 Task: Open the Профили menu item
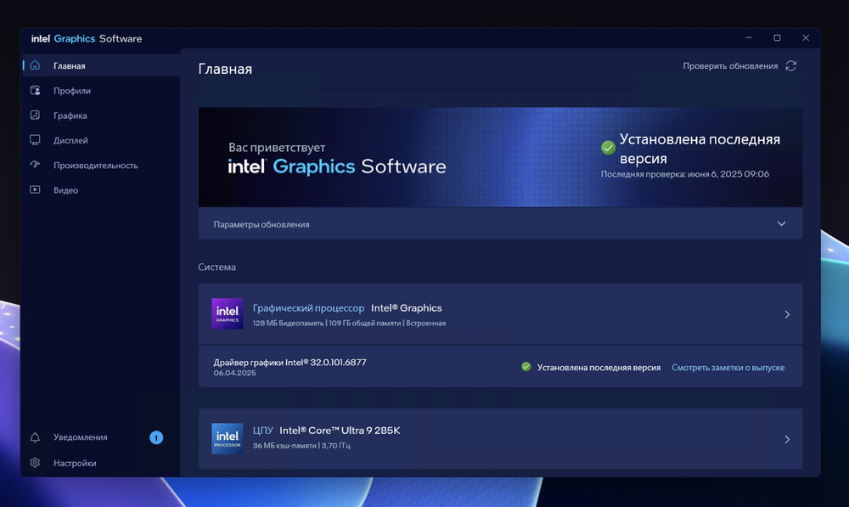tap(101, 91)
